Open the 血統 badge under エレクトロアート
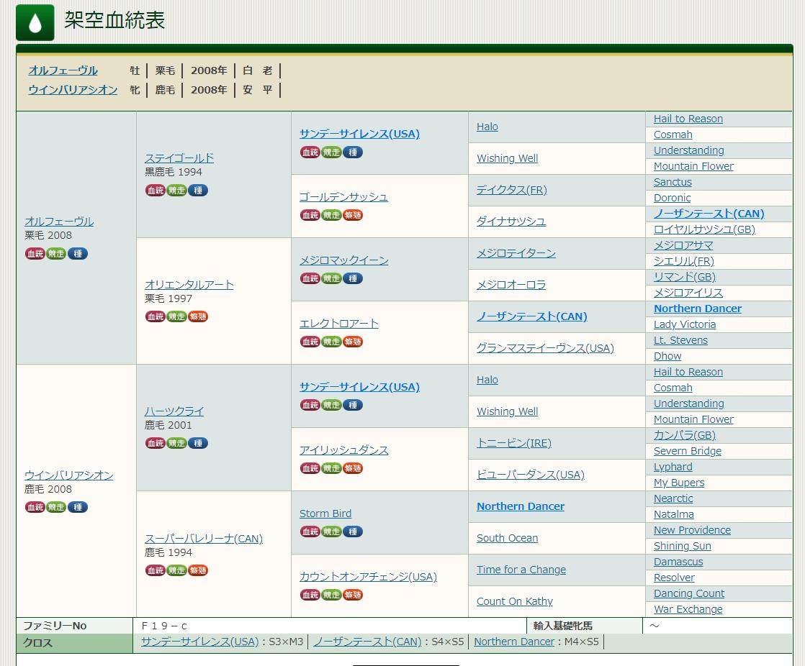This screenshot has height=666, width=805. [310, 342]
